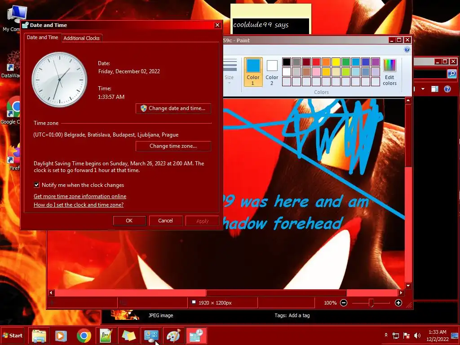Open Sticky Notes from the taskbar
Screen dimensions: 460x345
128,336
